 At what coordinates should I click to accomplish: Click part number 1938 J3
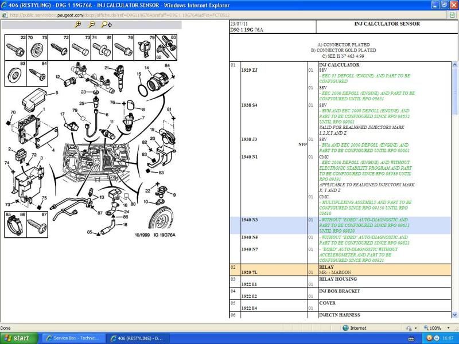[x=249, y=139]
